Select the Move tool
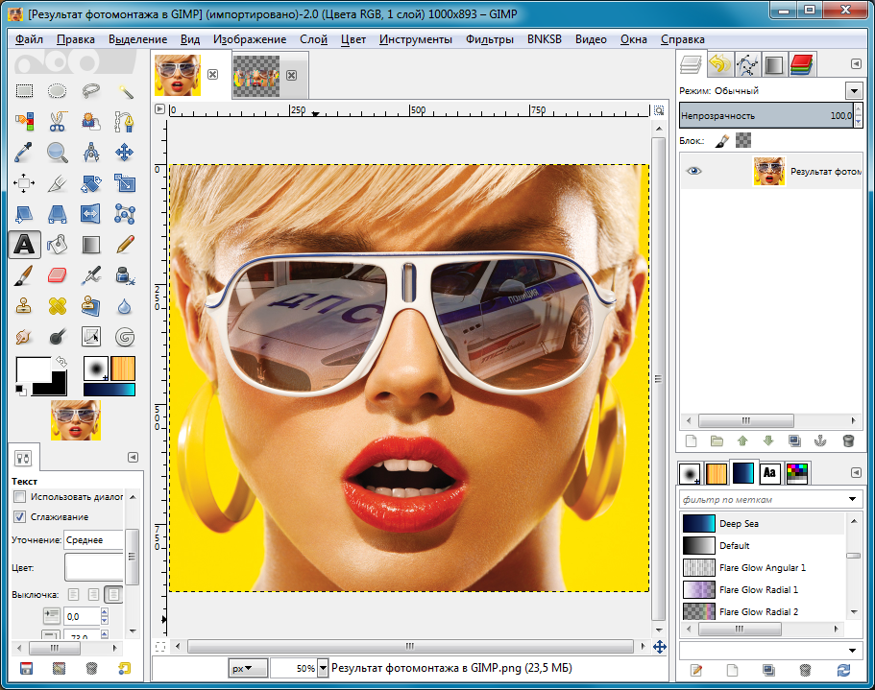This screenshot has width=875, height=690. (125, 152)
